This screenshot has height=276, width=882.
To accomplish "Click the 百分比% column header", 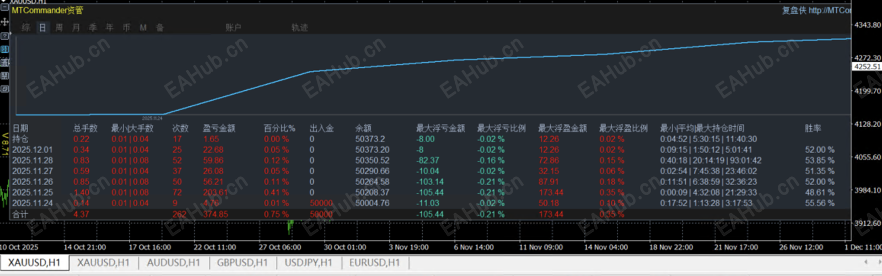I will pos(279,128).
